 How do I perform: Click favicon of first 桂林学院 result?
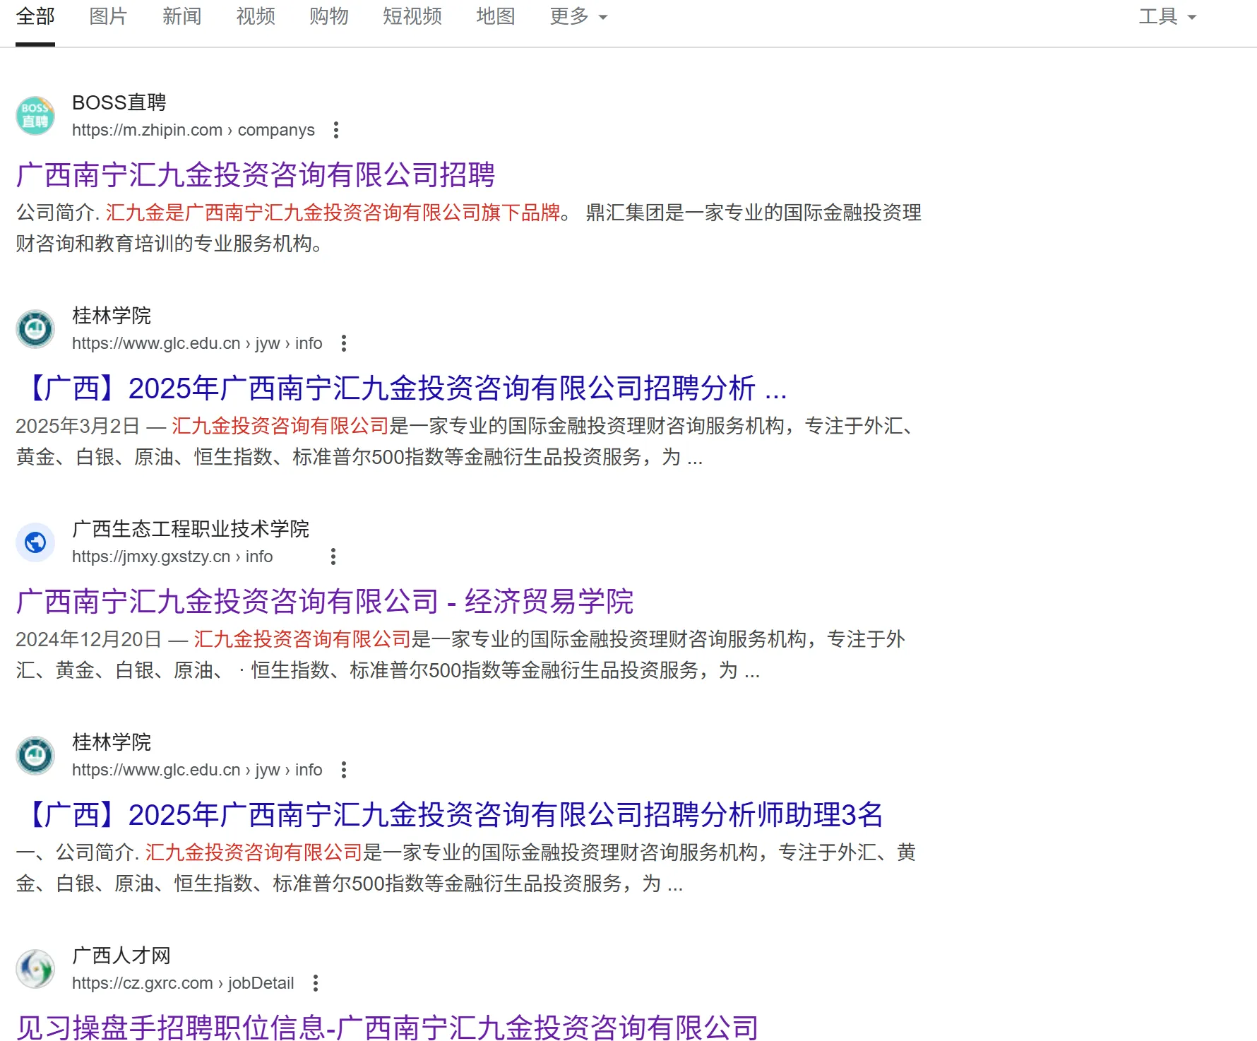[35, 329]
